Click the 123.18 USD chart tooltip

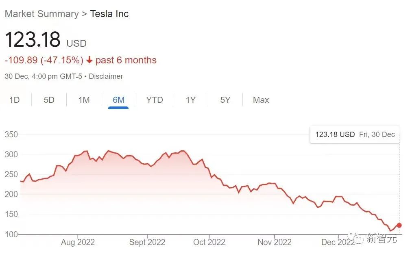click(x=355, y=135)
